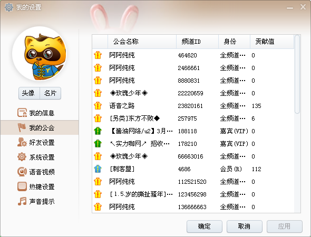This screenshot has width=311, height=237.
Task: Open 热键设置 keyboard icon
Action: click(22, 186)
